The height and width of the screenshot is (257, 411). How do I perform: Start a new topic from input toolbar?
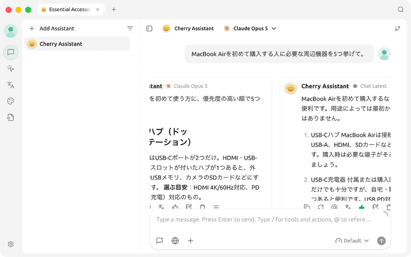[x=160, y=241]
